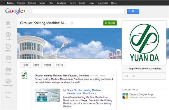
Task: Click the post author name Zhenlihua
Action: pos(62,76)
